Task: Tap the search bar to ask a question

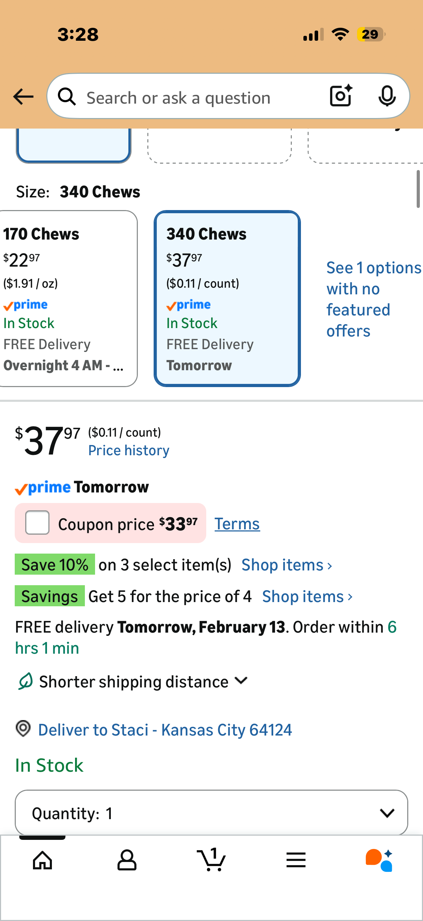Action: [x=196, y=97]
